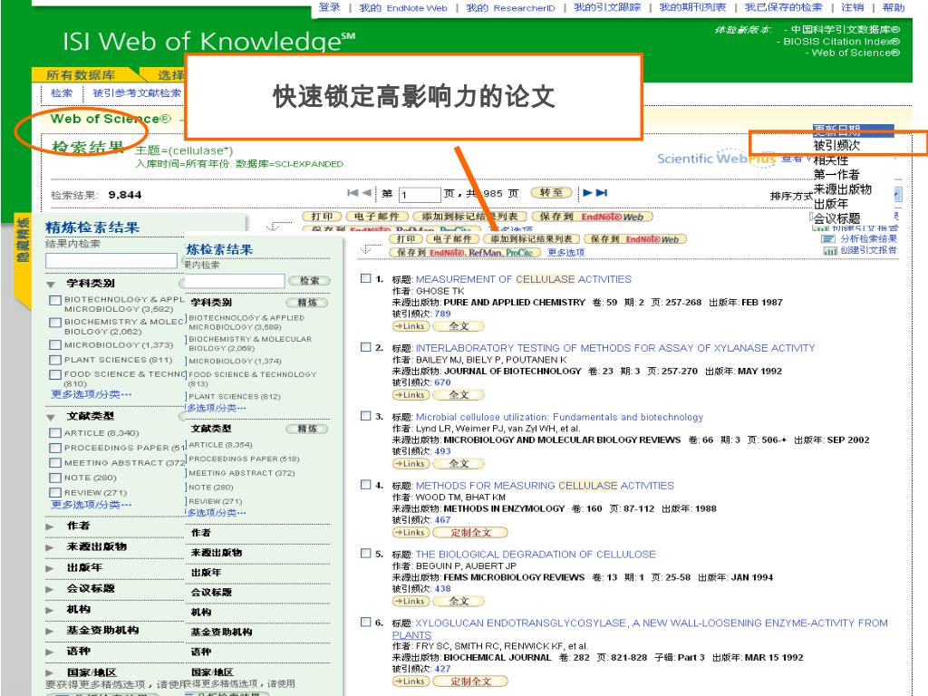Choose 被引频次 sort option
This screenshot has height=696, width=928.
(x=836, y=145)
